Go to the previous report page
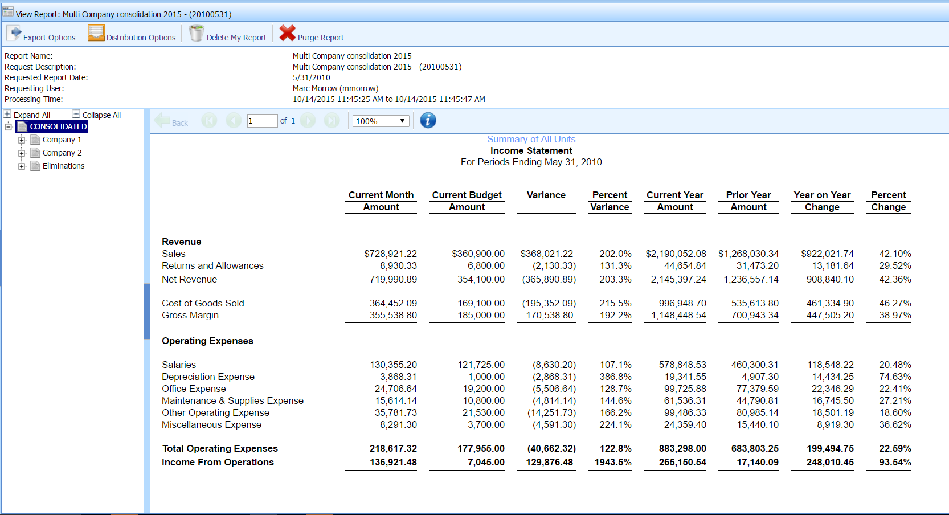The image size is (949, 515). pos(234,121)
